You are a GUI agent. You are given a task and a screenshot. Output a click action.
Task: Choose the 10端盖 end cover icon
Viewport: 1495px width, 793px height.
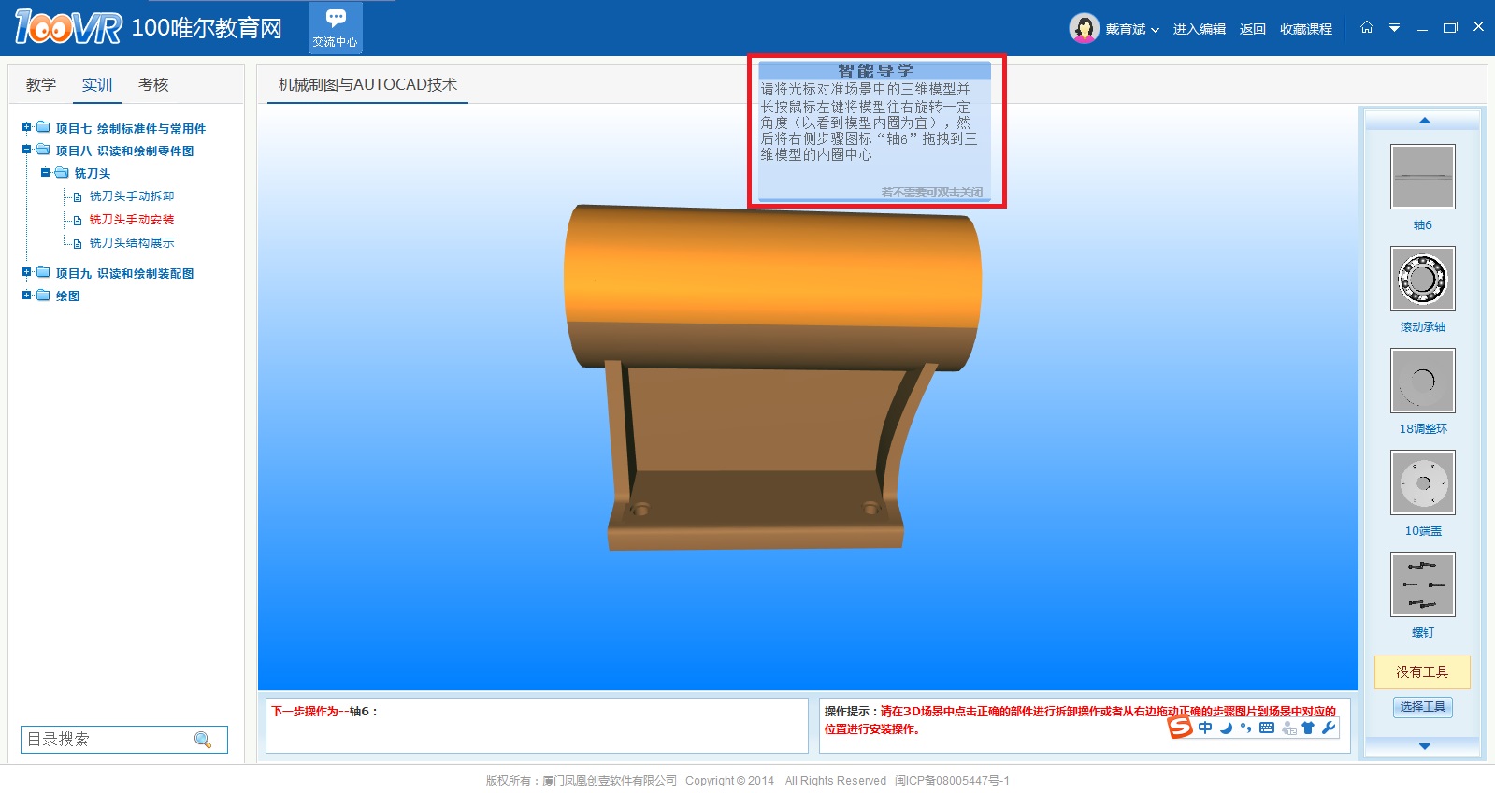tap(1422, 483)
